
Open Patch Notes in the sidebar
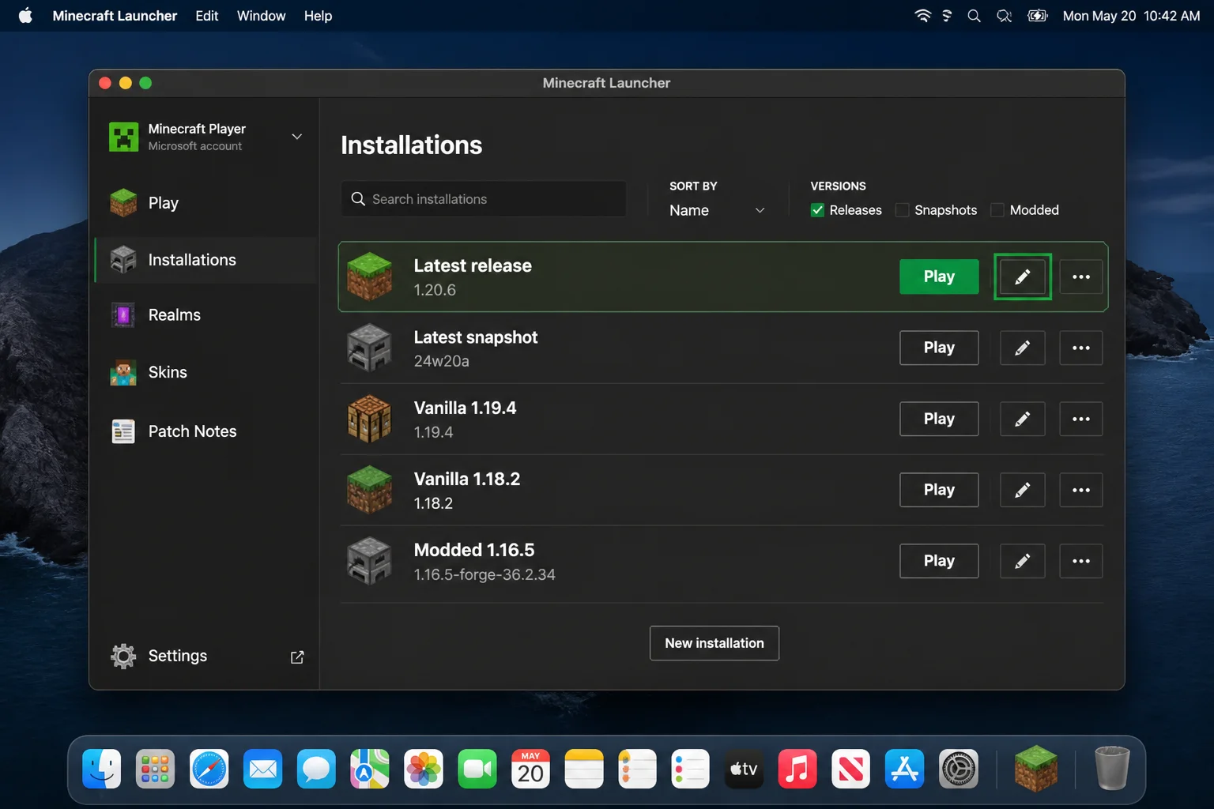[206, 431]
